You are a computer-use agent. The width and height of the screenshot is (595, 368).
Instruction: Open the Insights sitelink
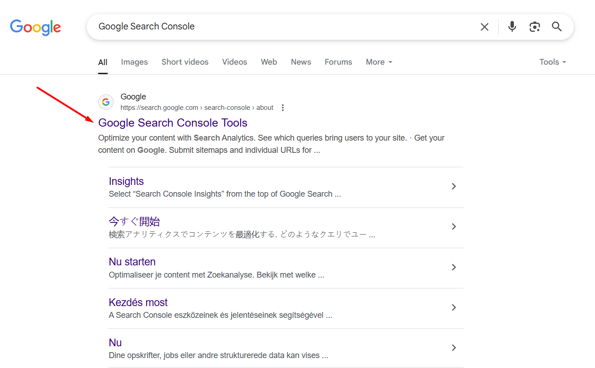click(126, 181)
